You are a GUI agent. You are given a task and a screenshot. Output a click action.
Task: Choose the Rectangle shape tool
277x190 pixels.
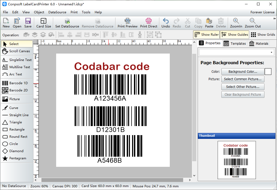pyautogui.click(x=17, y=130)
